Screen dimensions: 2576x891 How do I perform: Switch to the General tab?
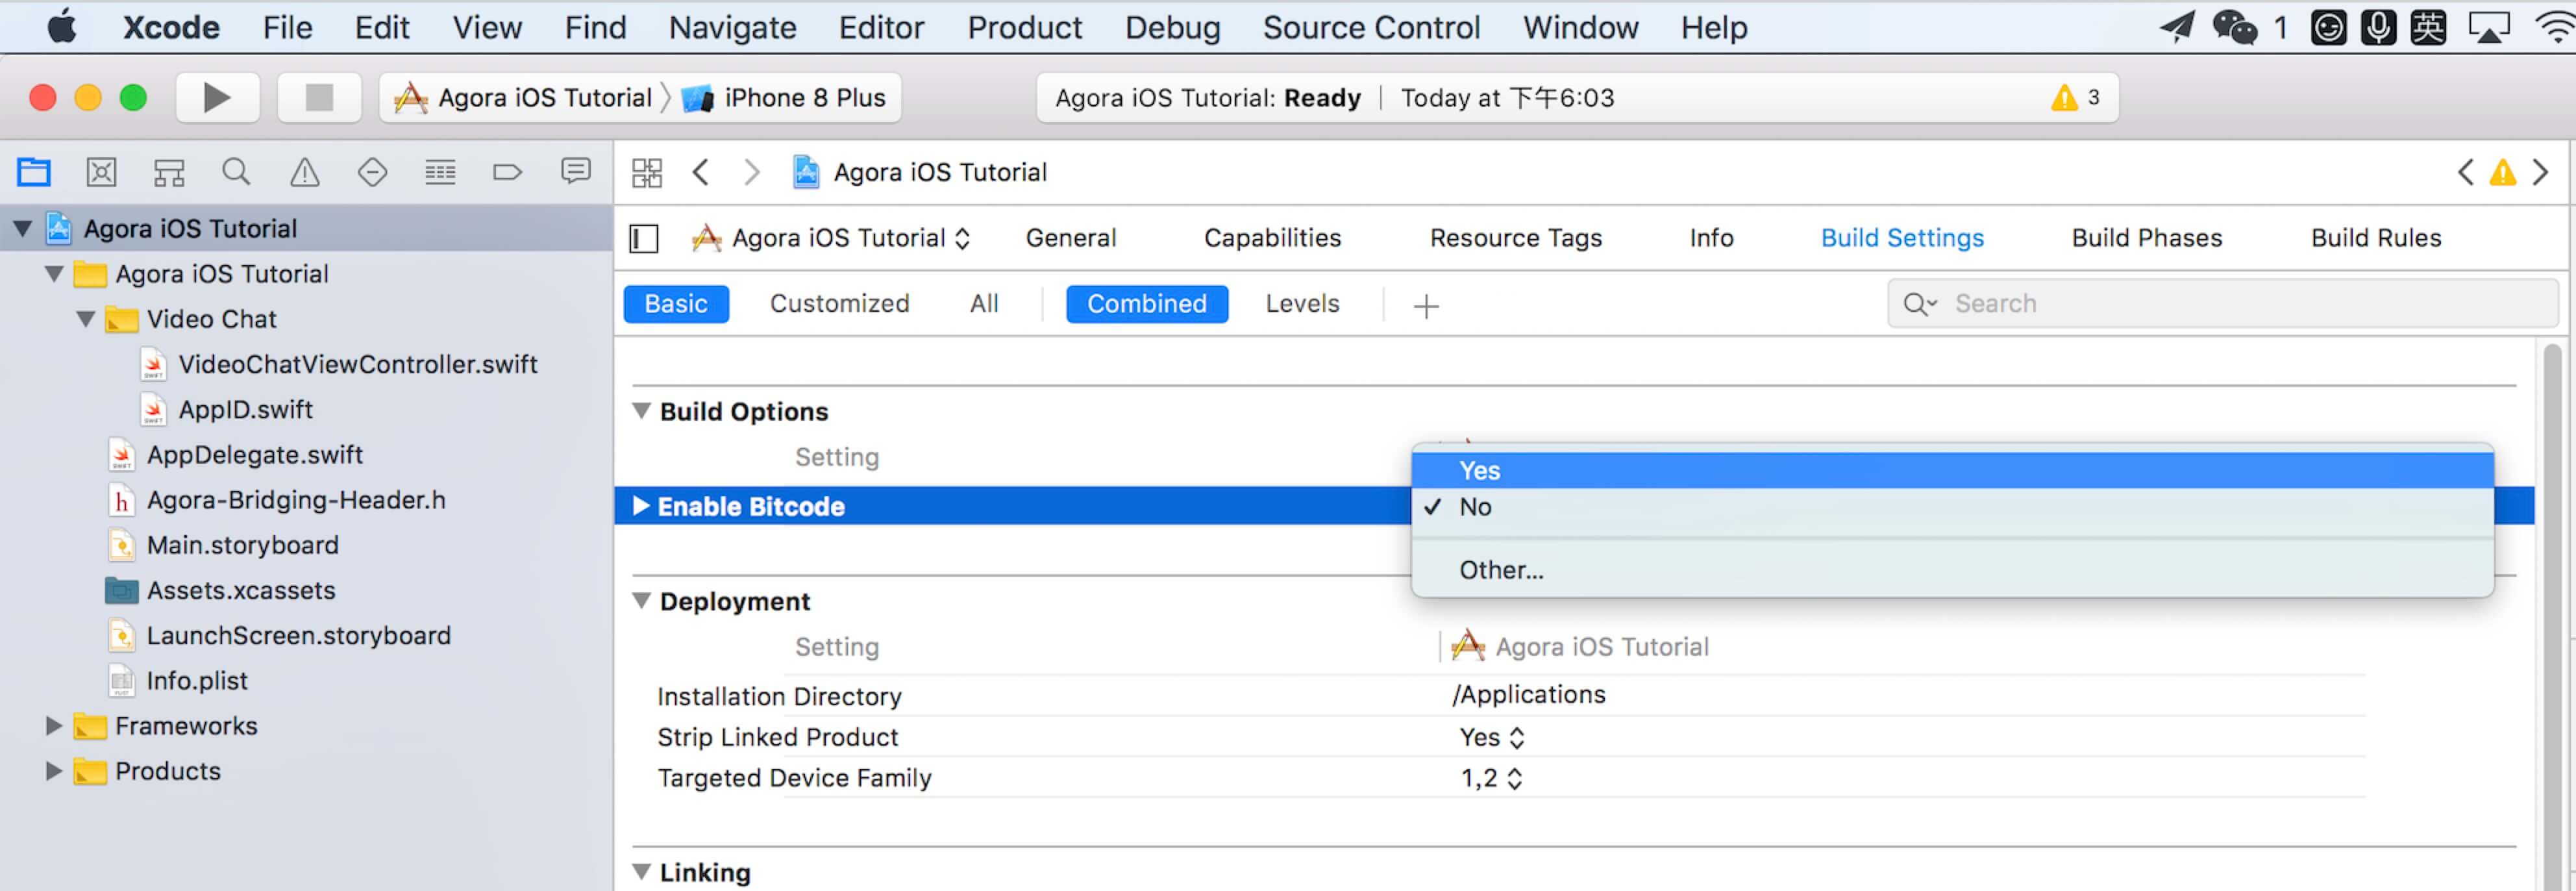1070,238
